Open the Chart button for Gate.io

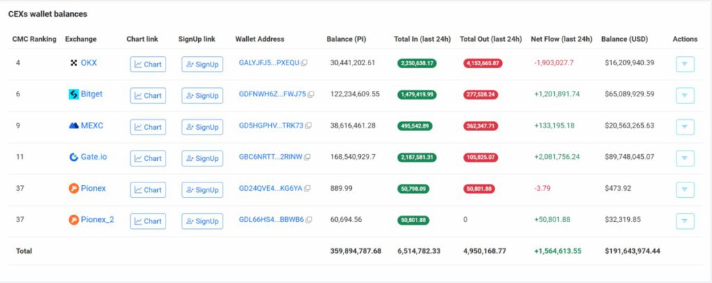pyautogui.click(x=148, y=158)
